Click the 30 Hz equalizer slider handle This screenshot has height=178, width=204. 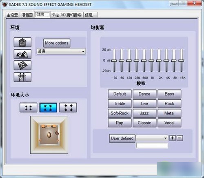[114, 61]
